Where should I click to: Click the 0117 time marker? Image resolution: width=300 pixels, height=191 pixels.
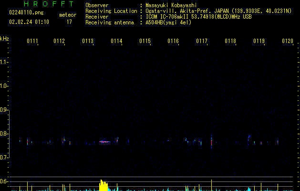202,41
